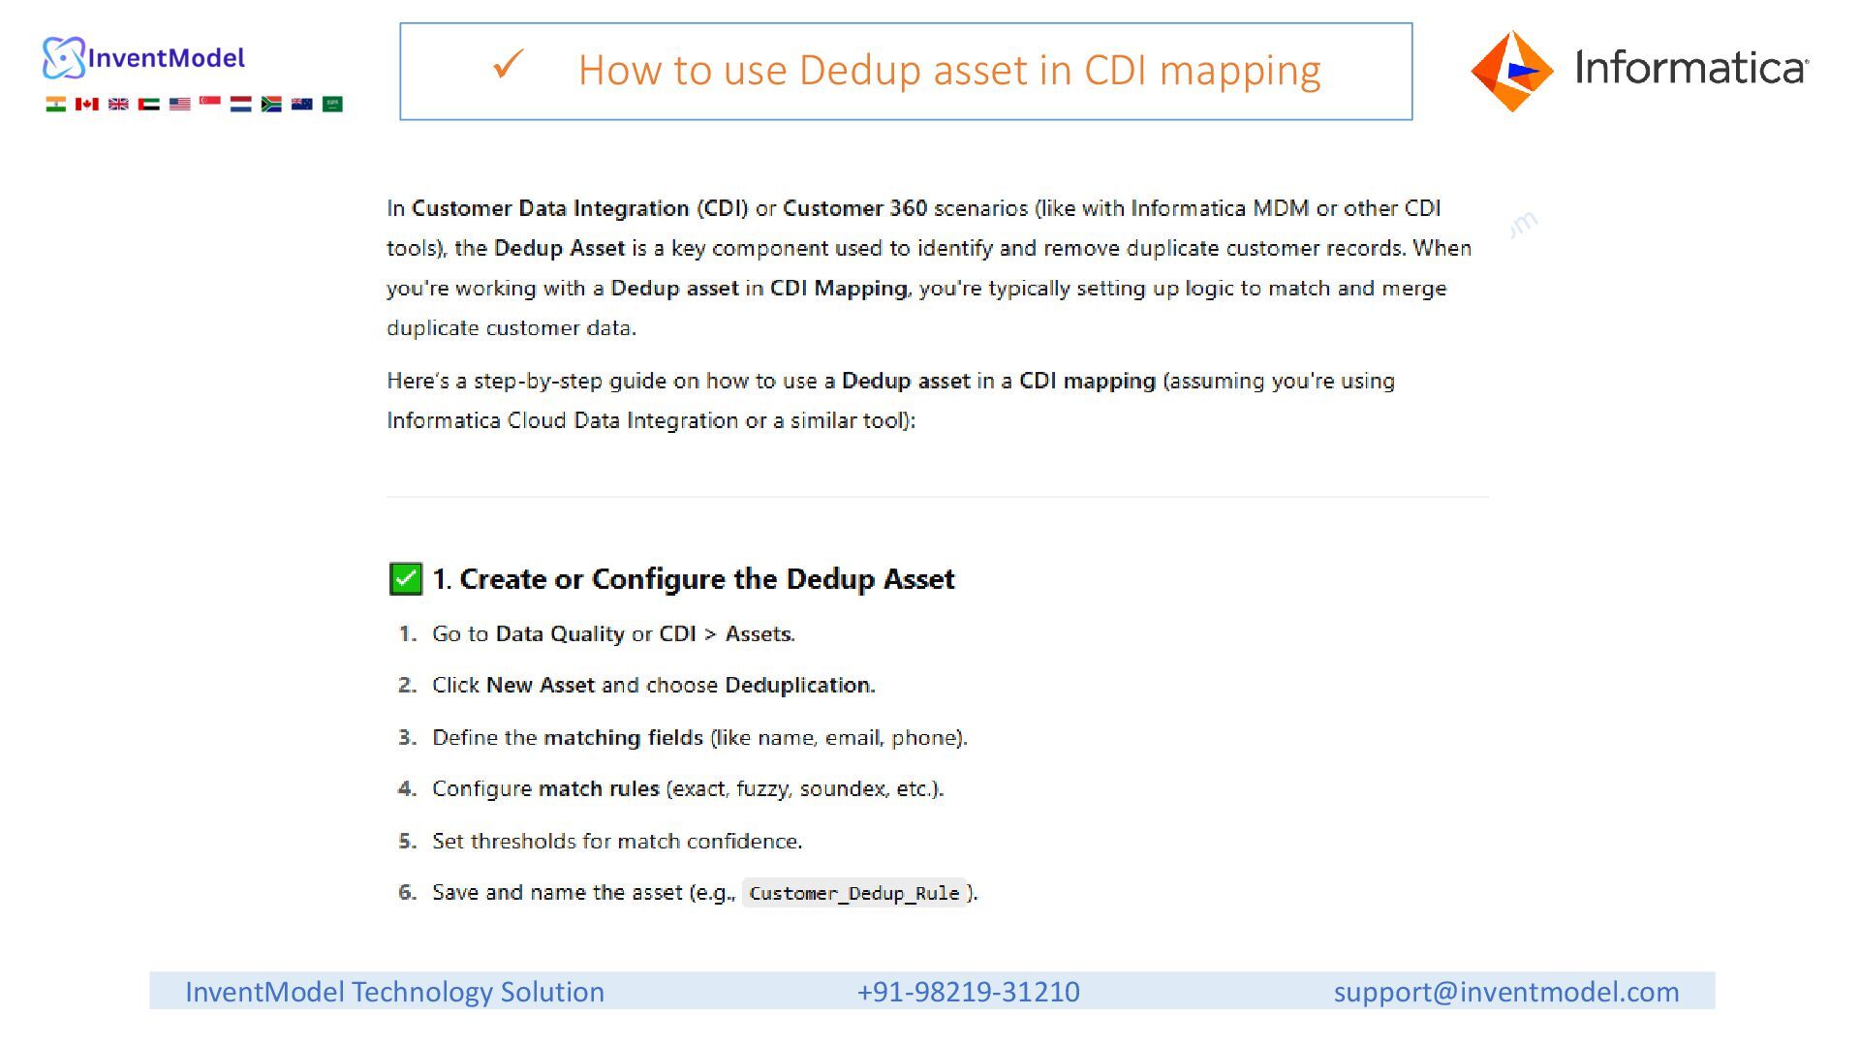Click the title 'How to use Dedup asset in CDI mapping'
Viewport: 1860px width, 1046px height.
pyautogui.click(x=949, y=71)
